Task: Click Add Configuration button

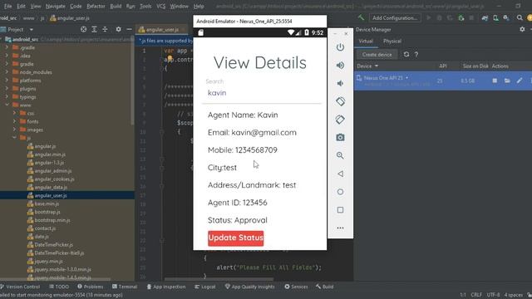Action: tap(395, 17)
